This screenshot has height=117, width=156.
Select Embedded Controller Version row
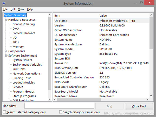pos(101,77)
